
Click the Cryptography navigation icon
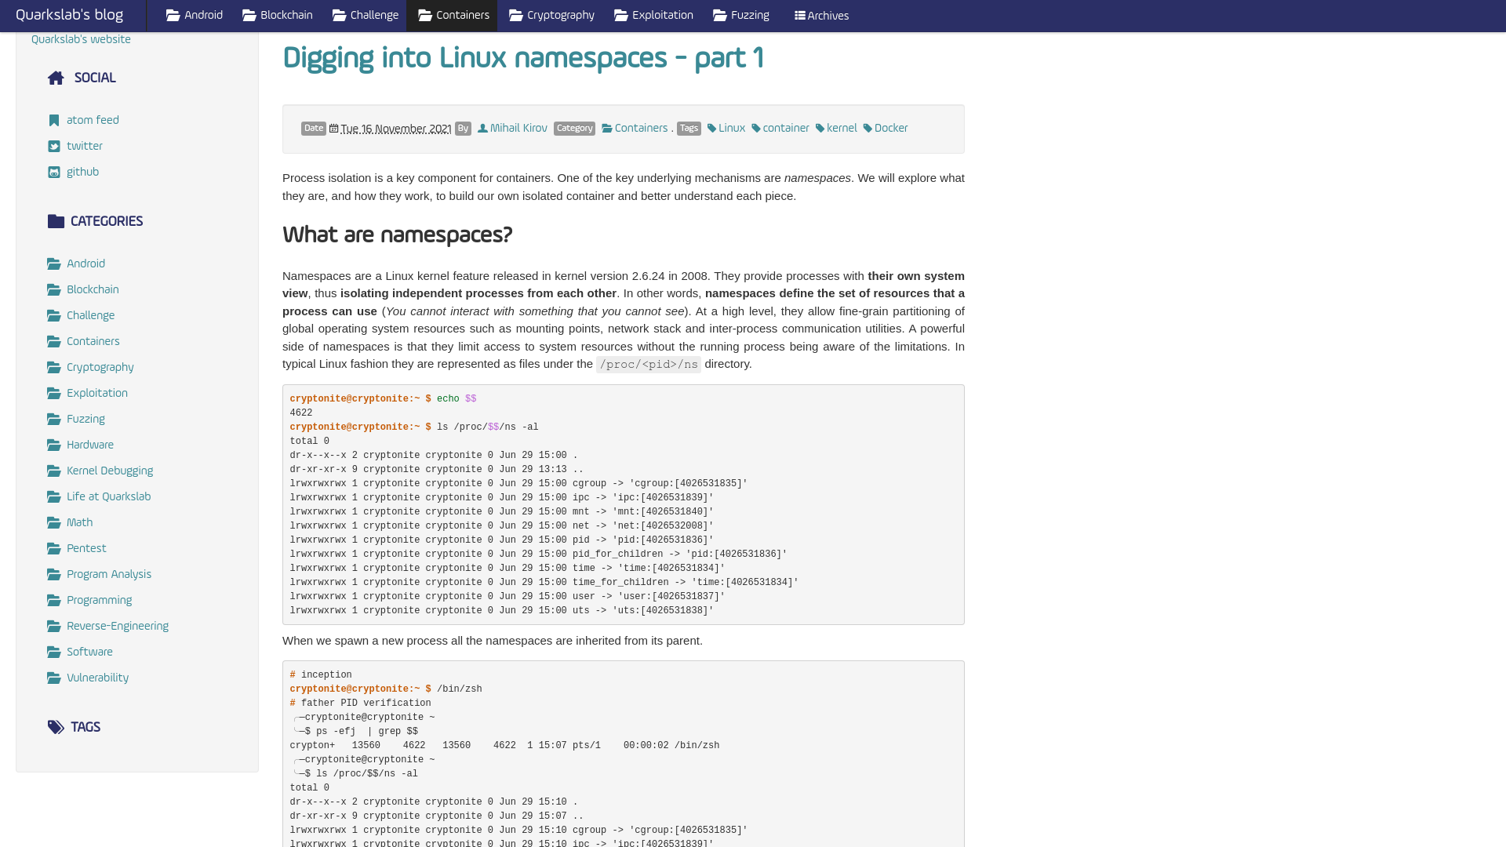point(514,16)
